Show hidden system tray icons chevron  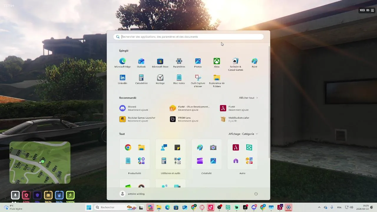[x=319, y=207]
